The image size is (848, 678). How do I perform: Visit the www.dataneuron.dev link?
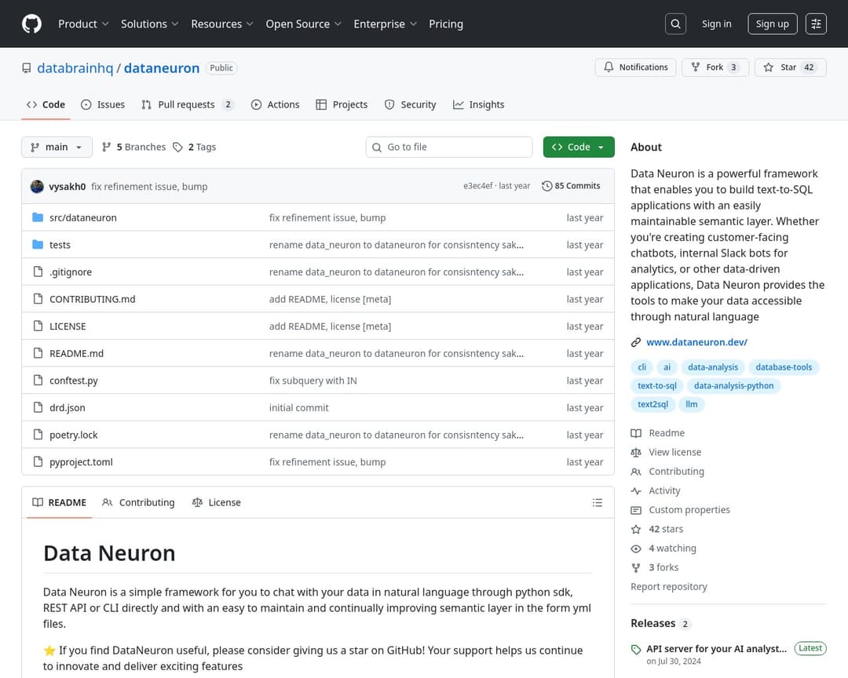pyautogui.click(x=696, y=342)
